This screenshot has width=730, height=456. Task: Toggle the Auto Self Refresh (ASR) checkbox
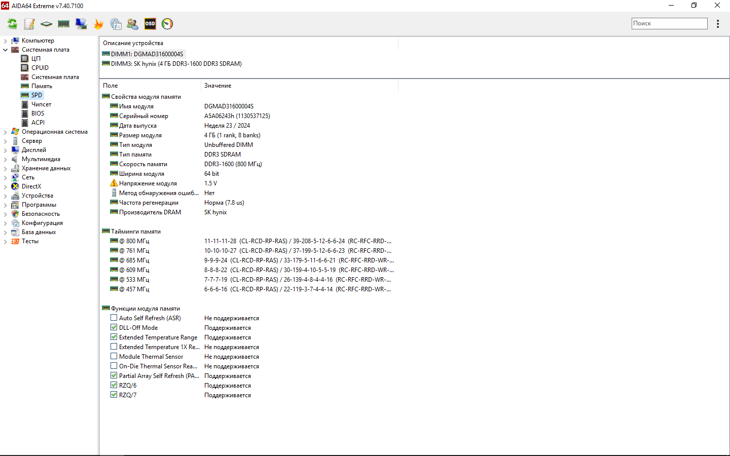[114, 318]
